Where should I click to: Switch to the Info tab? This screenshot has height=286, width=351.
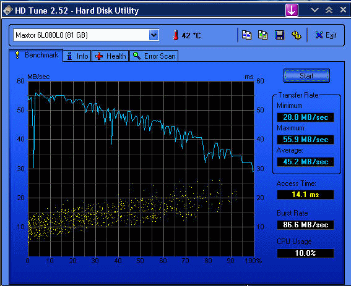(x=77, y=56)
